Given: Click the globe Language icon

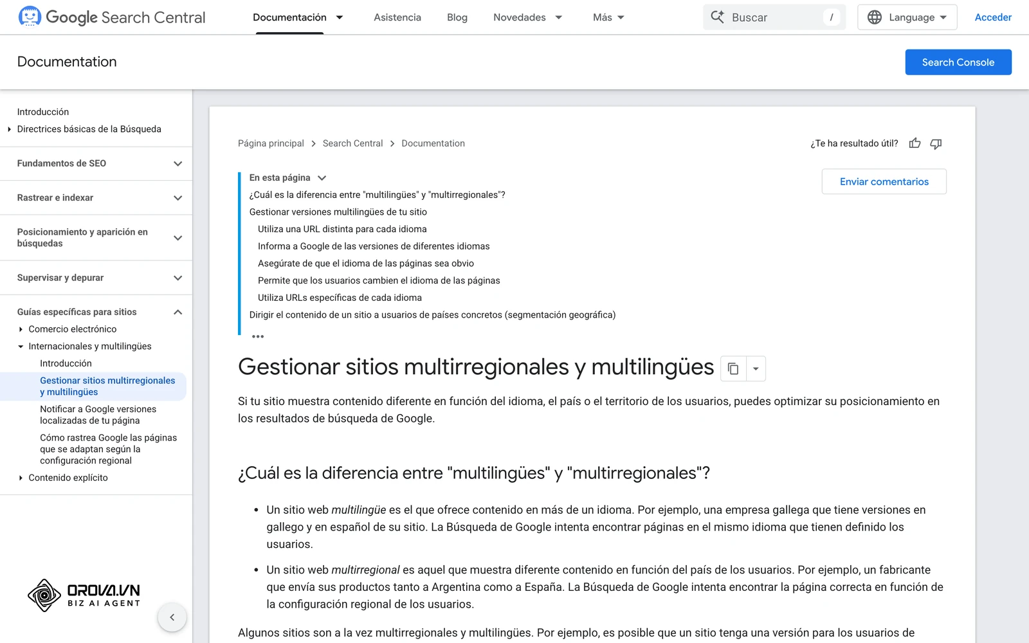Looking at the screenshot, I should 875,17.
